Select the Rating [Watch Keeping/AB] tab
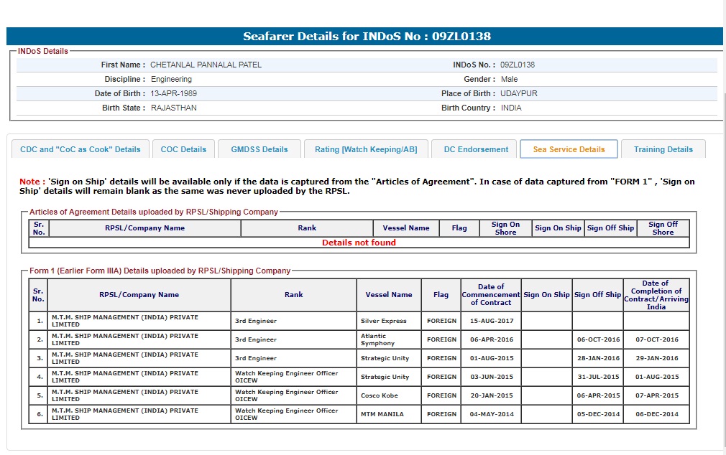The image size is (726, 455). [366, 149]
